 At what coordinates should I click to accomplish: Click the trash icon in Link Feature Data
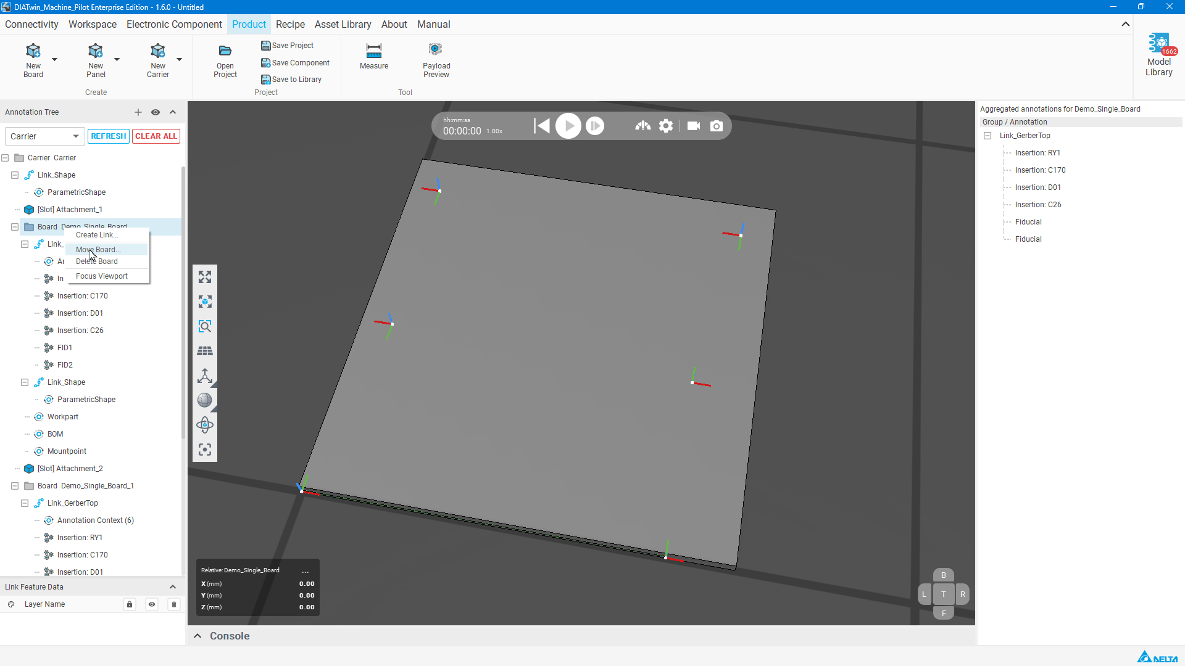point(174,604)
